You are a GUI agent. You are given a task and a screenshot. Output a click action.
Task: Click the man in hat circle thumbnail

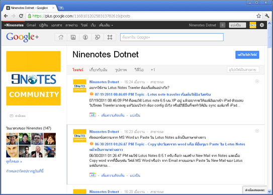[x=12, y=139]
